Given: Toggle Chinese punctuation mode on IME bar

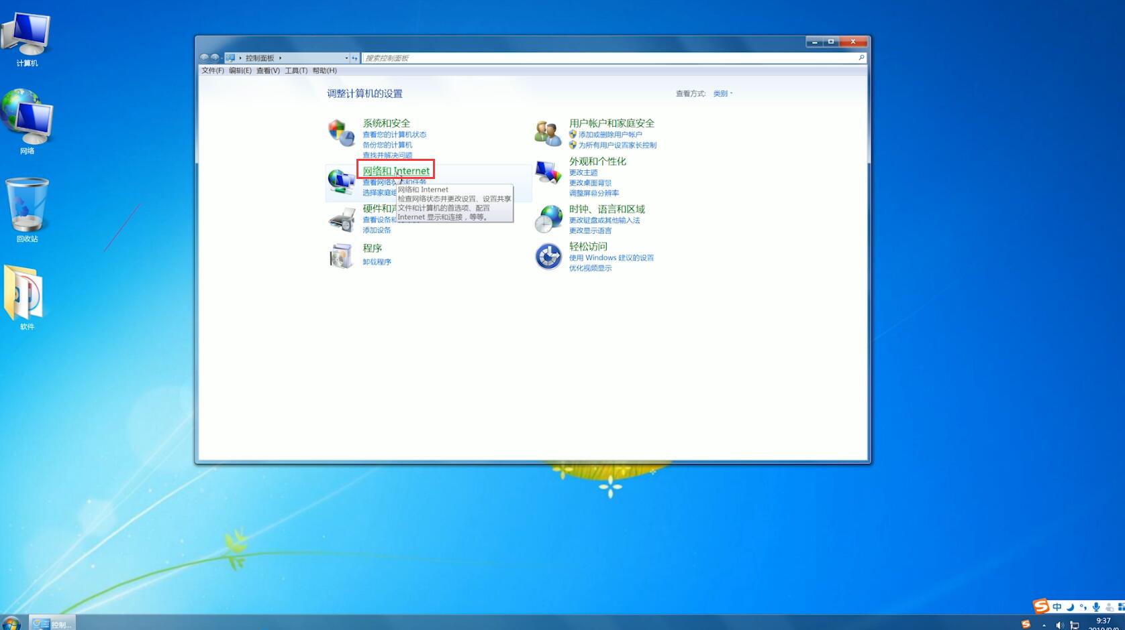Looking at the screenshot, I should point(1083,607).
